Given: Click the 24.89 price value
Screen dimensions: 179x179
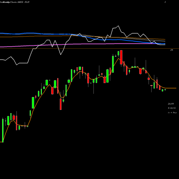Looking at the screenshot, I should click(171, 104).
